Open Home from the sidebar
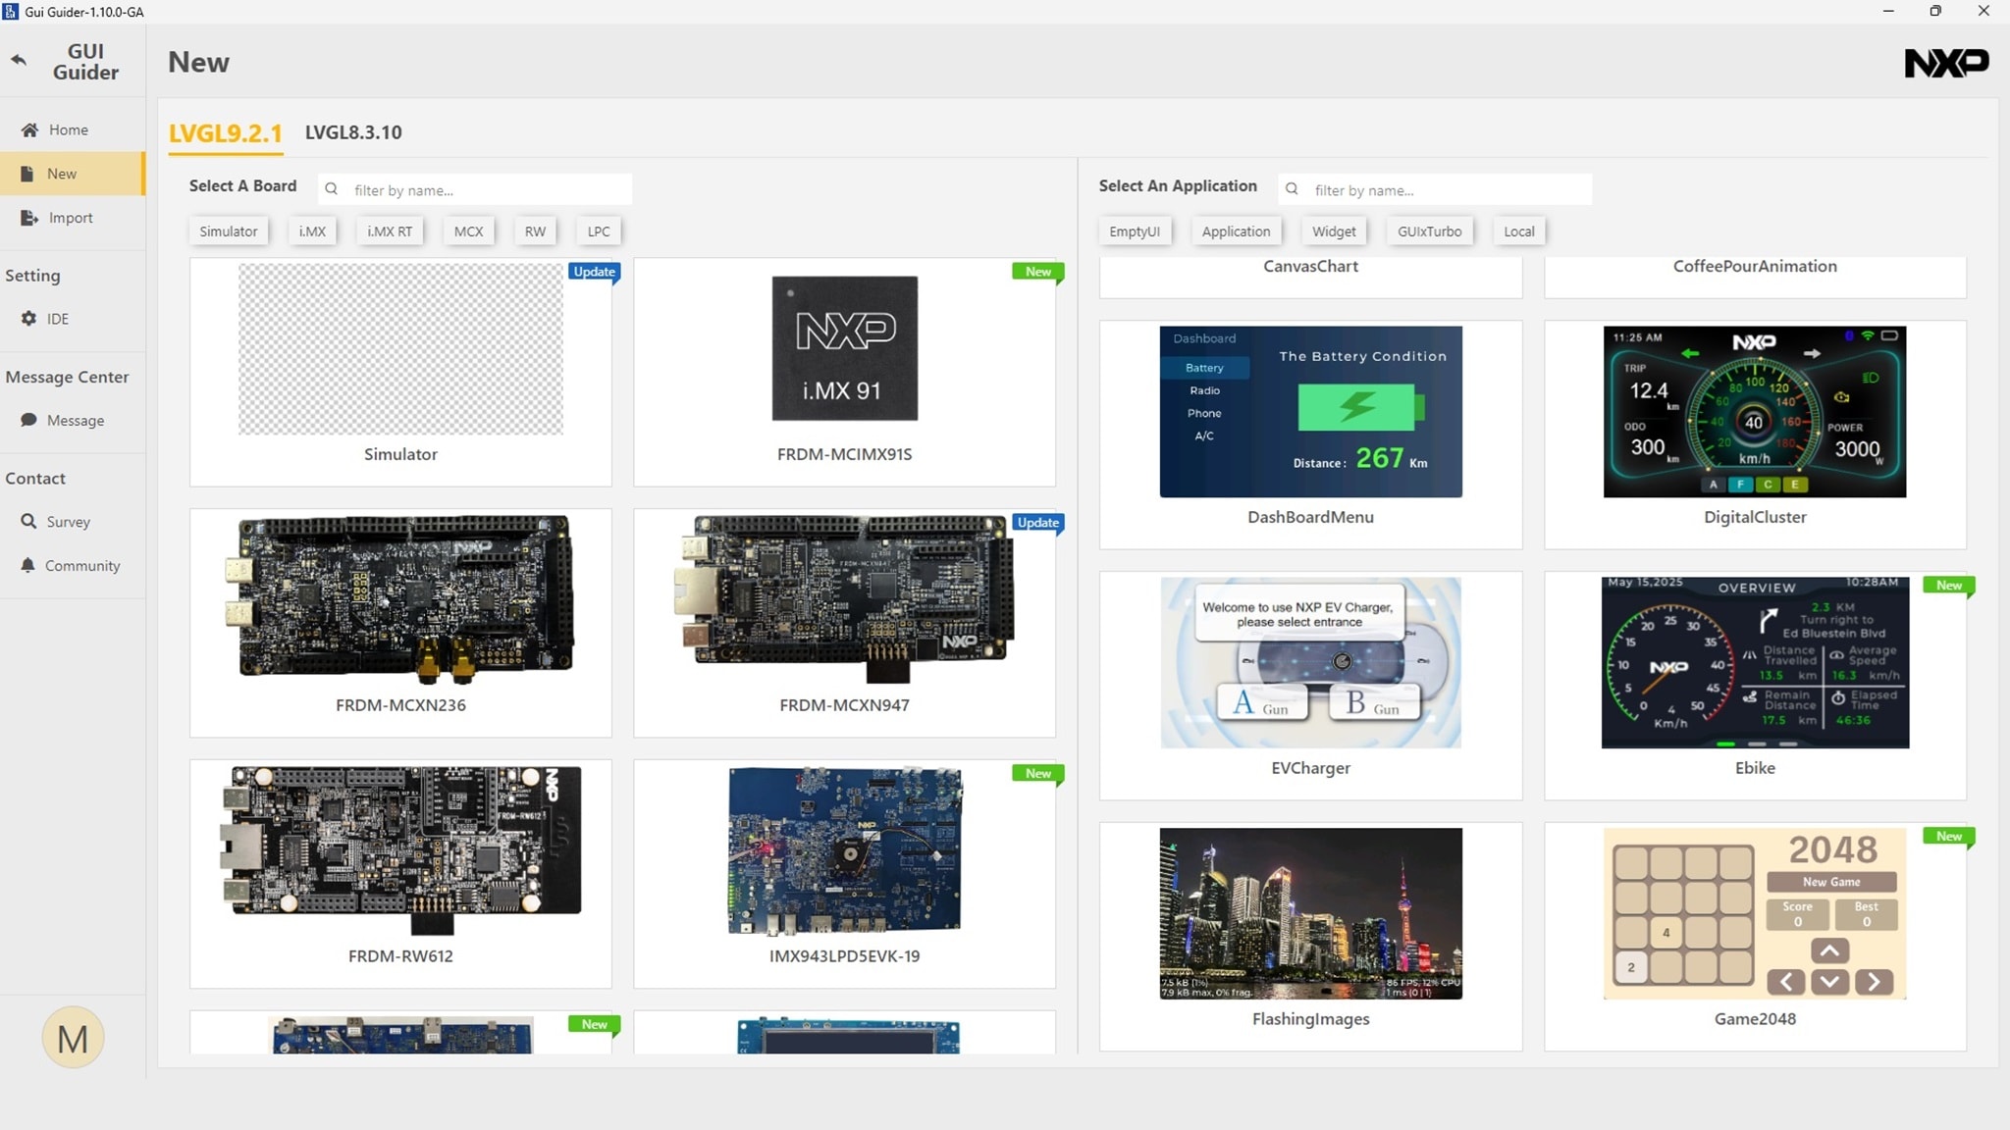Viewport: 2010px width, 1130px height. [x=68, y=129]
